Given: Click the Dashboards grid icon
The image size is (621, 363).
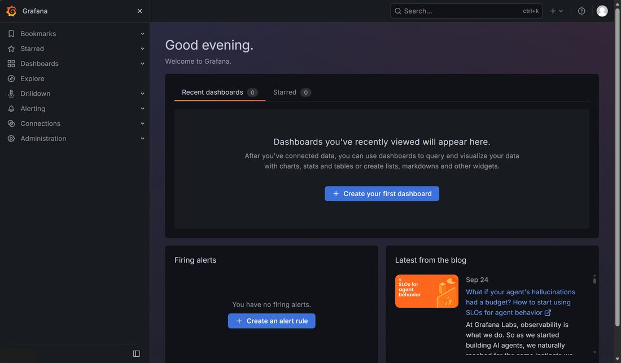Looking at the screenshot, I should pos(11,64).
